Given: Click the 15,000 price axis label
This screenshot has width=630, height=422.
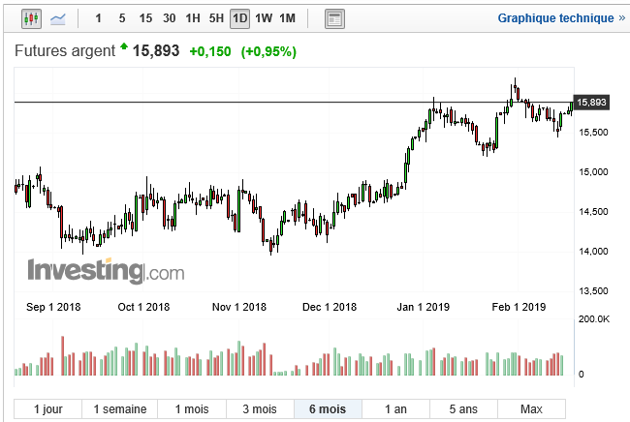Looking at the screenshot, I should coord(593,172).
